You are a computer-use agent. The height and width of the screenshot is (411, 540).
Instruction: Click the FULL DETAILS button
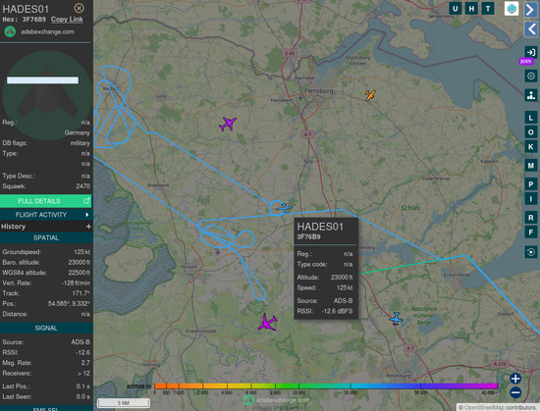(46, 201)
